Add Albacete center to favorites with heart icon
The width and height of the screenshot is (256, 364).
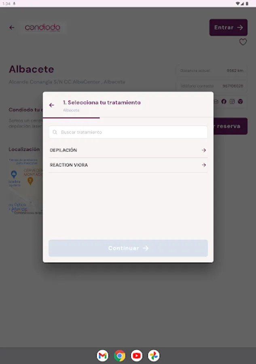pos(243,42)
